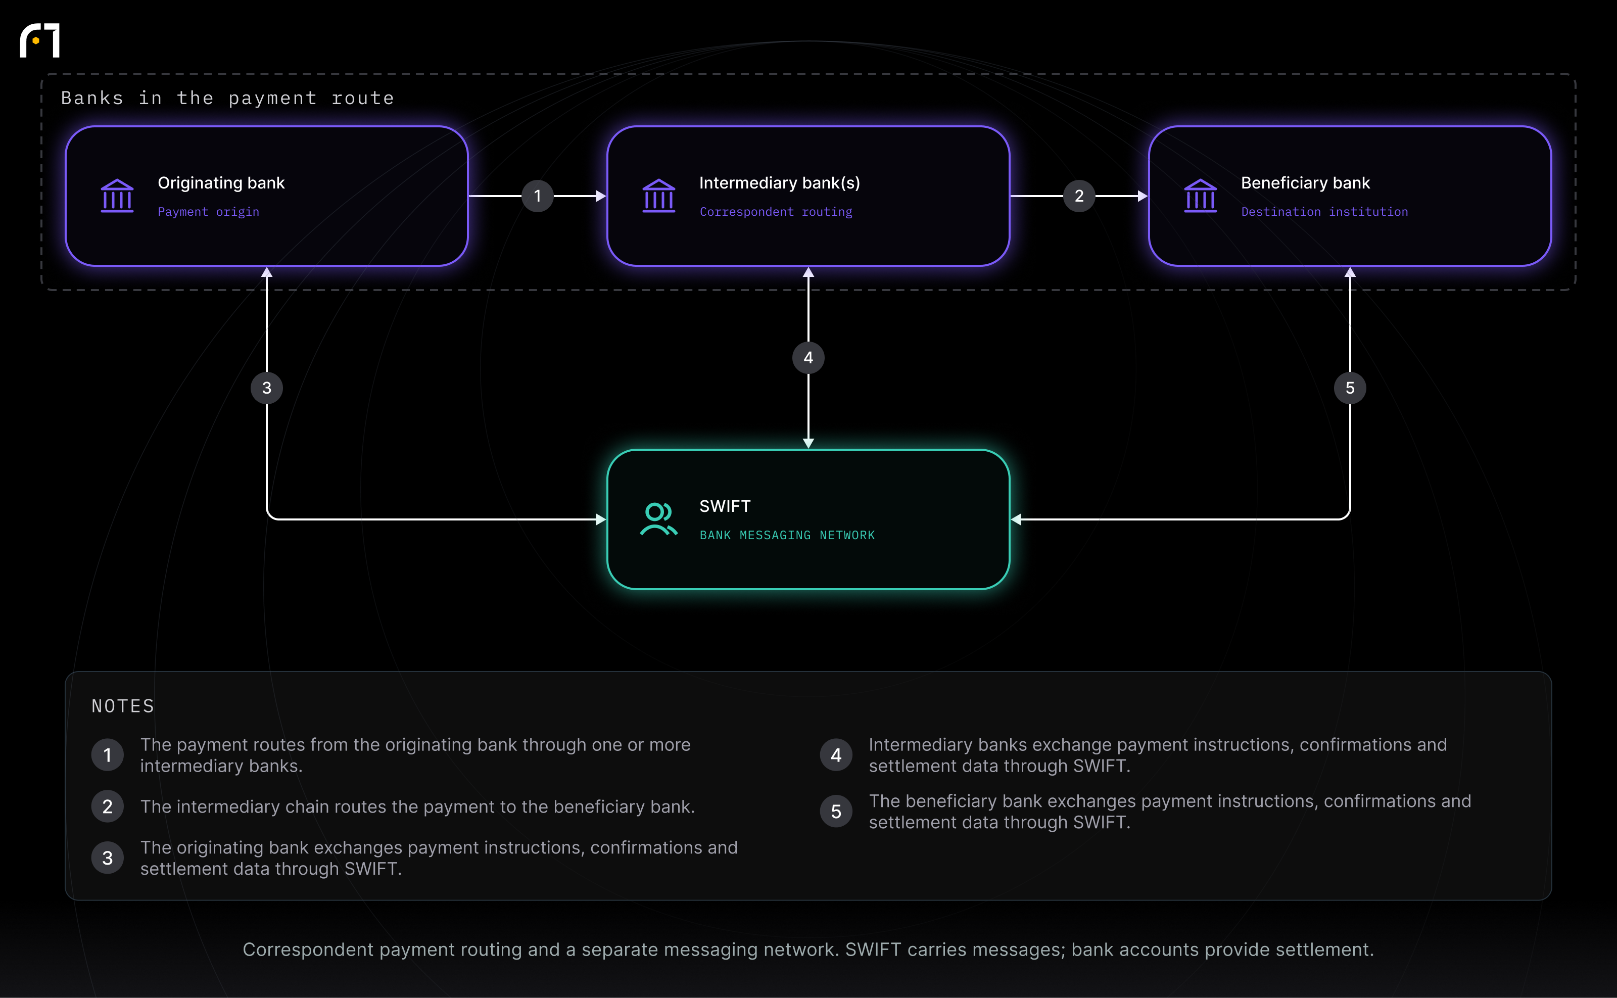Select the "Intermediary bank(s)" title text

coord(780,183)
